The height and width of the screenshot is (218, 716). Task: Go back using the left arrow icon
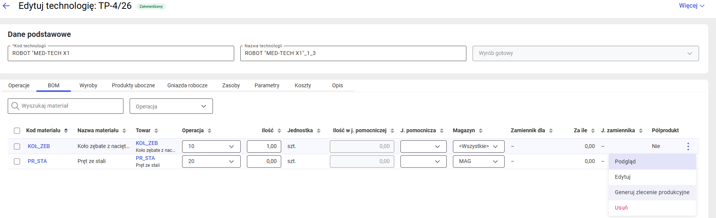(6, 6)
